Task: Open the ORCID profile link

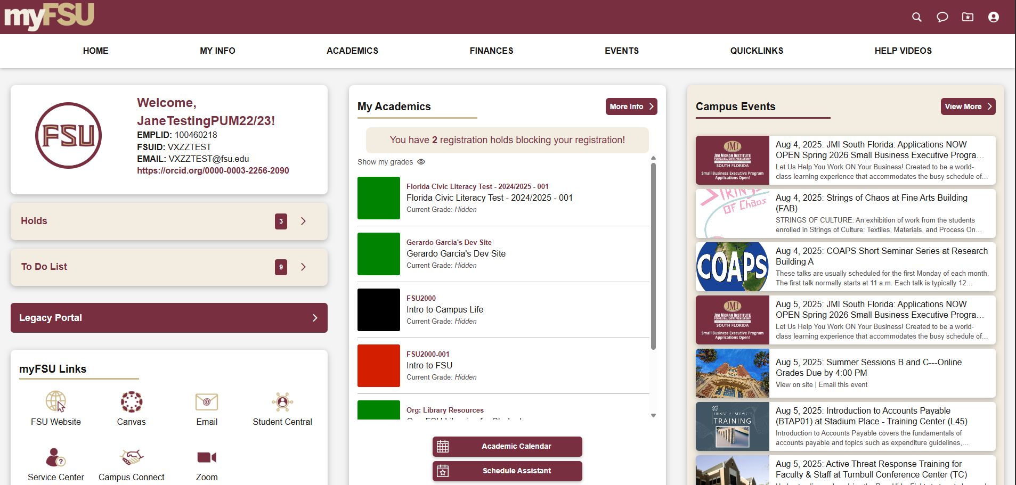Action: pyautogui.click(x=213, y=170)
